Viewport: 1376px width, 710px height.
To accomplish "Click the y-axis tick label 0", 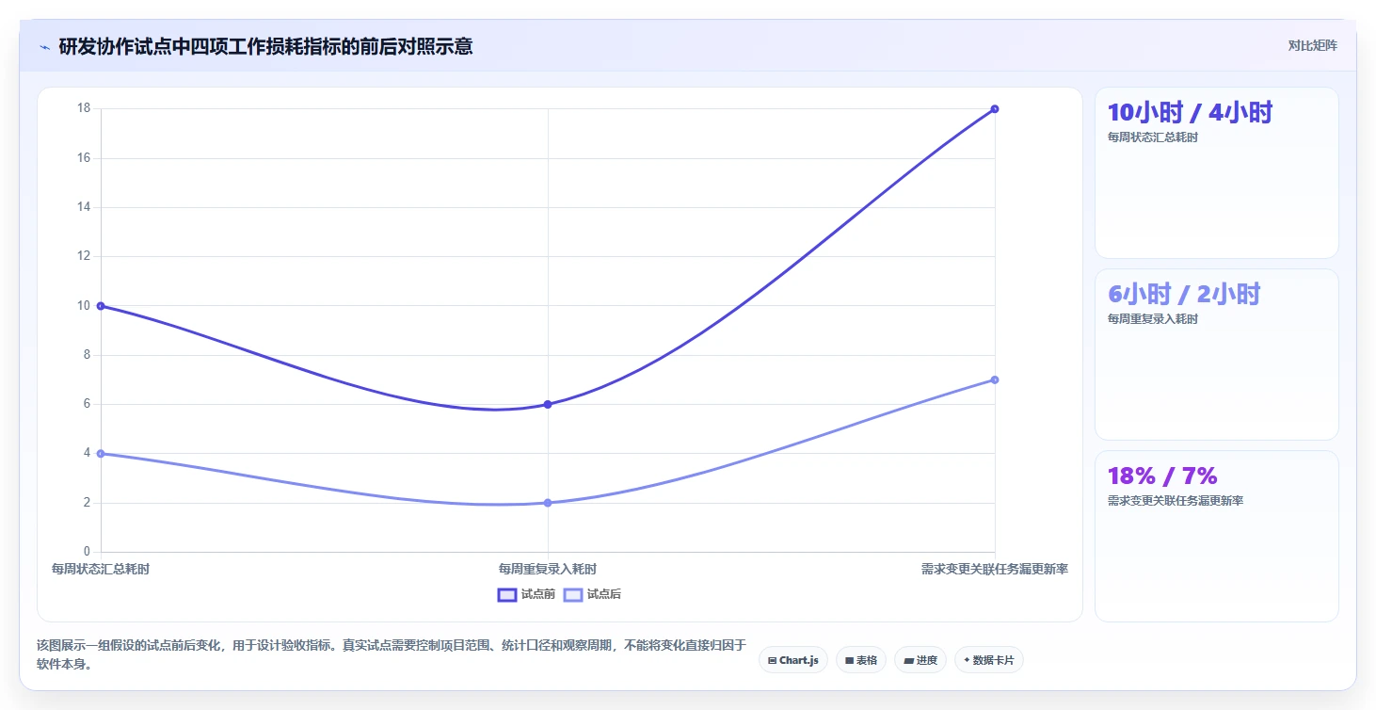I will pyautogui.click(x=87, y=552).
